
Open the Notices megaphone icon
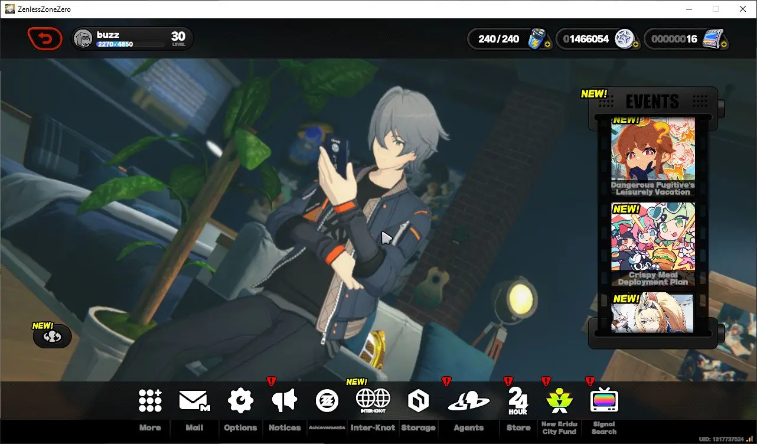[284, 400]
